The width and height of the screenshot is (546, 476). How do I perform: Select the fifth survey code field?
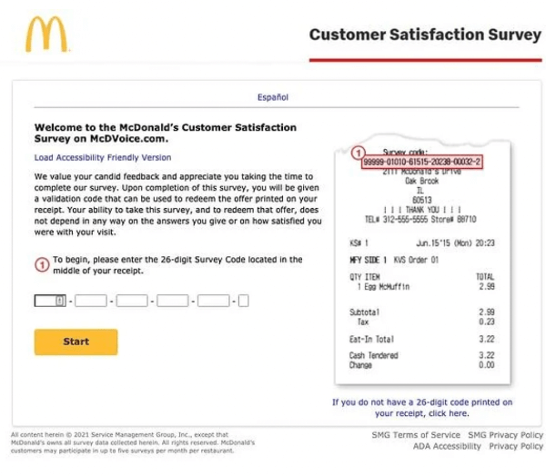[214, 301]
